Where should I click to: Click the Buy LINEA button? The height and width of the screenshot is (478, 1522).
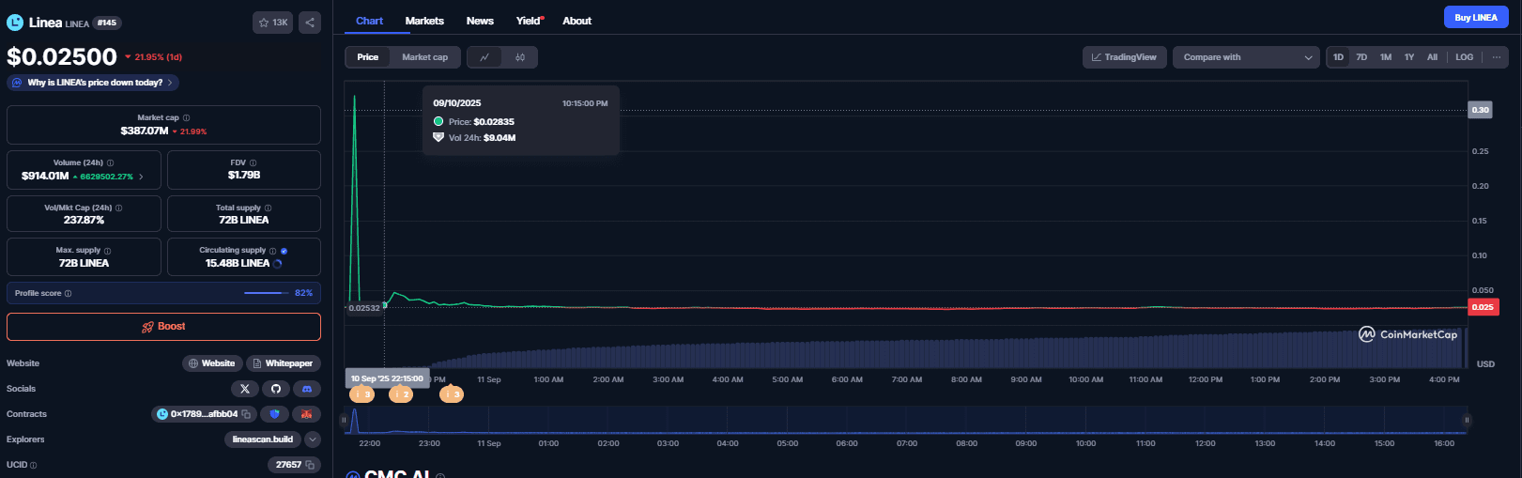pos(1476,17)
